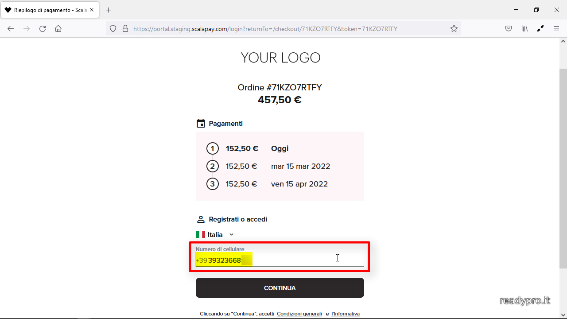Open the Firefox hamburger menu

(x=556, y=29)
